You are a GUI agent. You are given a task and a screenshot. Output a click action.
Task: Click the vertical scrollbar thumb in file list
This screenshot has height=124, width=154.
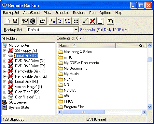coord(149,59)
